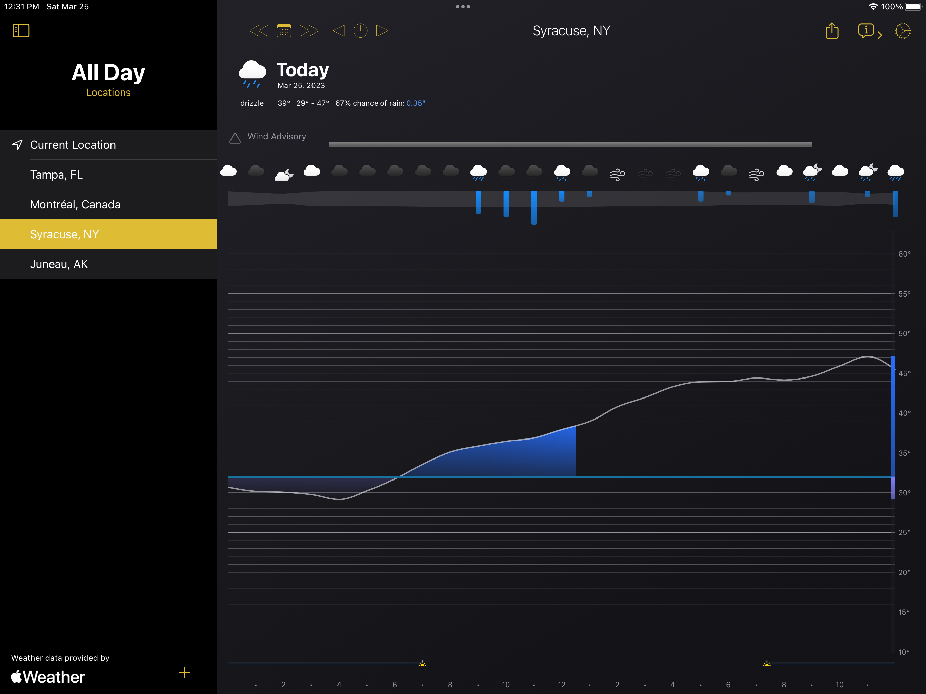Tap the sunset marker on timeline
This screenshot has width=926, height=694.
click(x=767, y=664)
